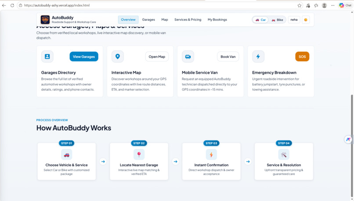Click the Emergency Breakdown heading
354x201 pixels.
275,73
